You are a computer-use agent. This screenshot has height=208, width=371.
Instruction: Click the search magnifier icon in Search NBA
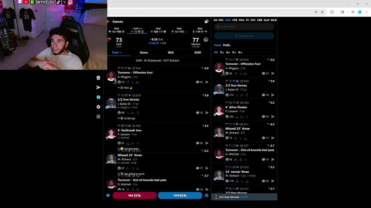pos(218,27)
